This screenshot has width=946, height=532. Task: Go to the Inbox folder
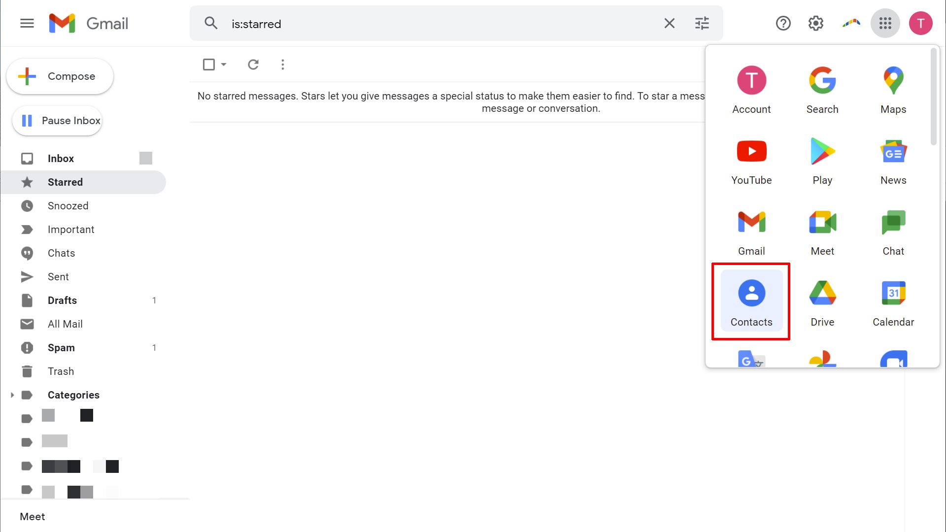click(x=61, y=159)
